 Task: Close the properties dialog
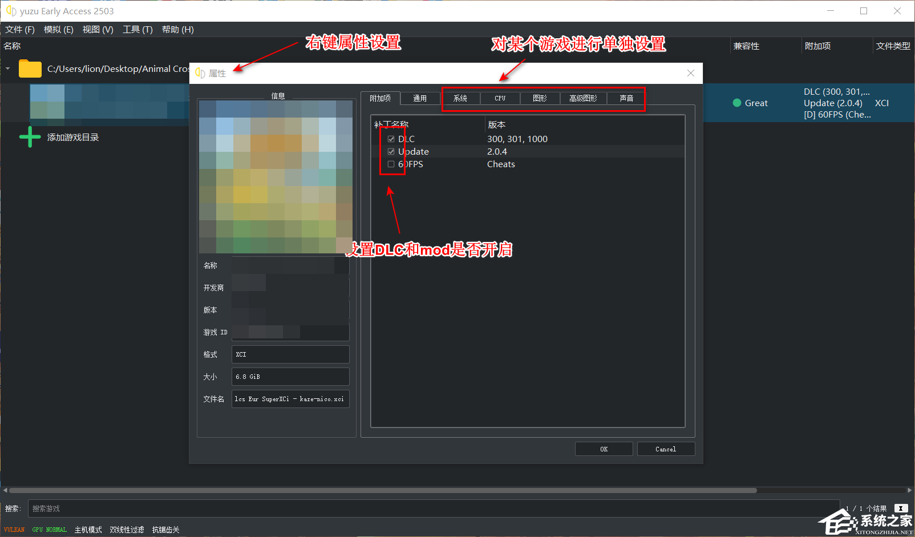pos(691,73)
